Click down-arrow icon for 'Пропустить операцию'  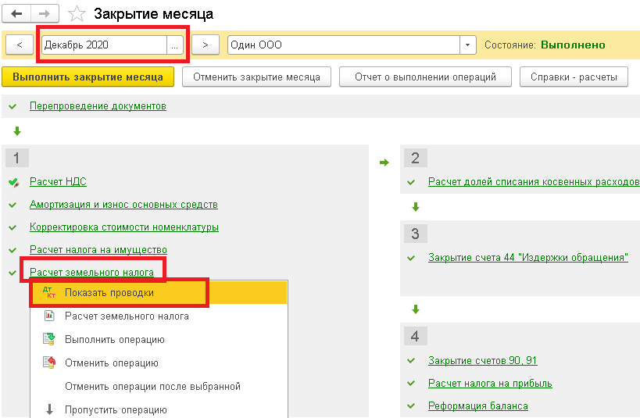point(49,409)
